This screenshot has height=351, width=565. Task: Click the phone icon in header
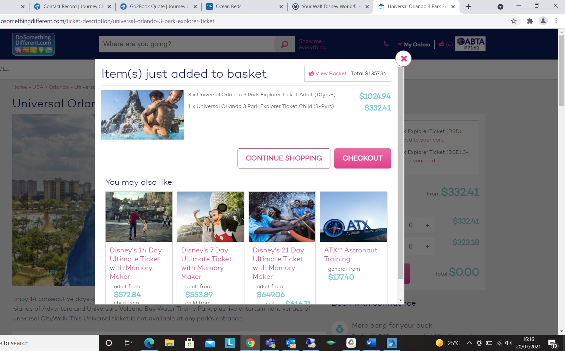(x=386, y=44)
